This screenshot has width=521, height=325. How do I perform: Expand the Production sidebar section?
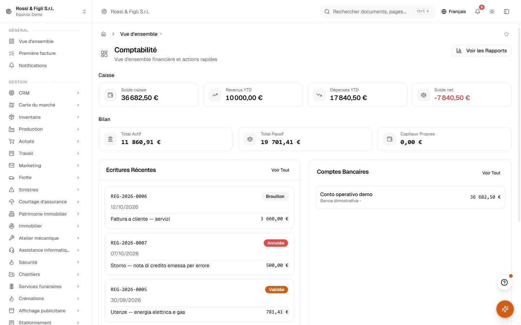point(44,129)
